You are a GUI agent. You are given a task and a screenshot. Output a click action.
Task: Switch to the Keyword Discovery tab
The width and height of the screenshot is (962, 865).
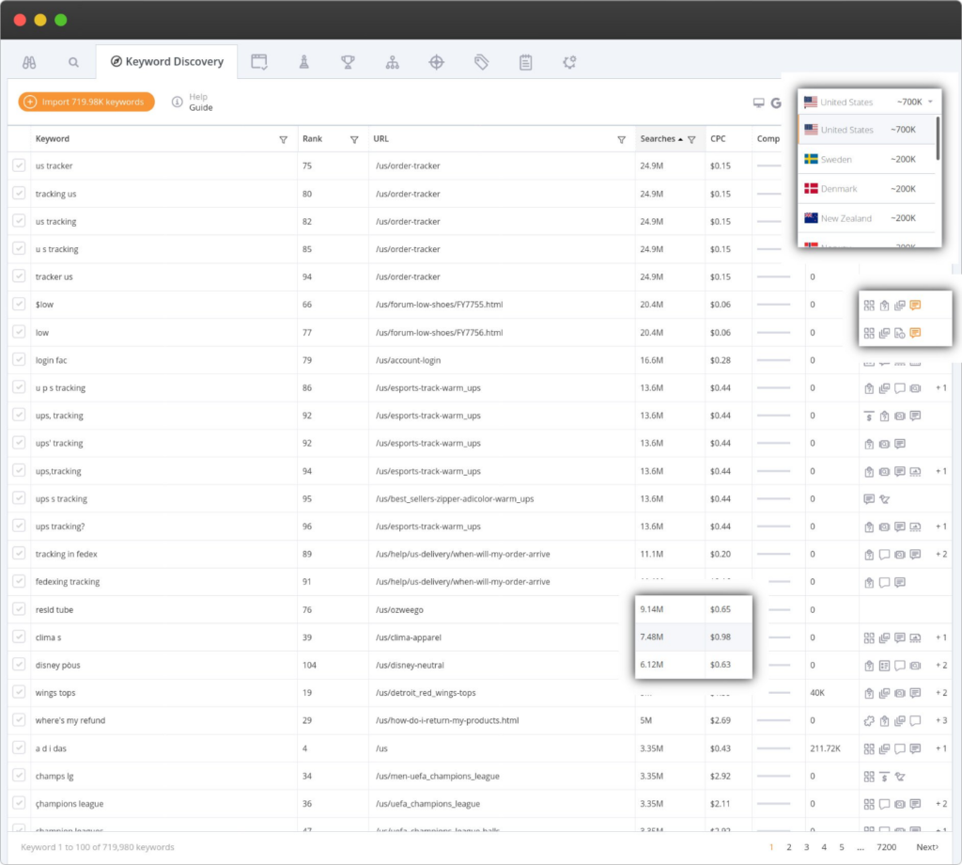coord(167,62)
